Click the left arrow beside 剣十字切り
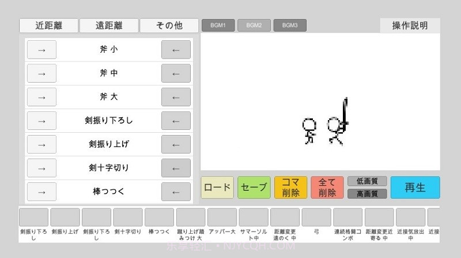Viewport: 461px width, 258px height. click(176, 168)
